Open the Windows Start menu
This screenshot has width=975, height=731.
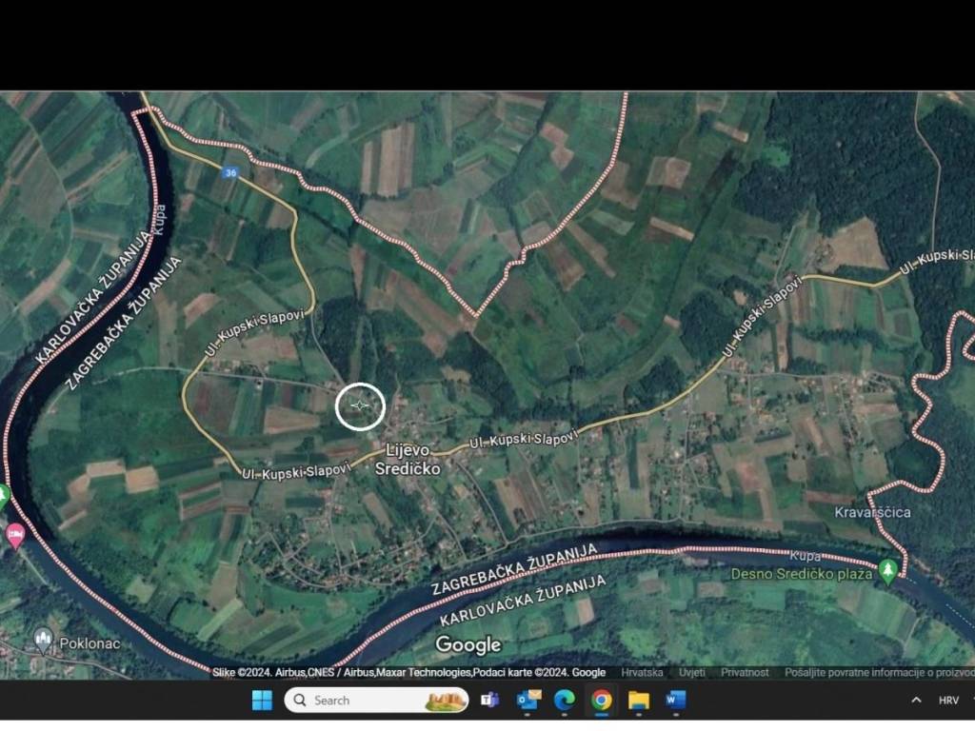(262, 701)
